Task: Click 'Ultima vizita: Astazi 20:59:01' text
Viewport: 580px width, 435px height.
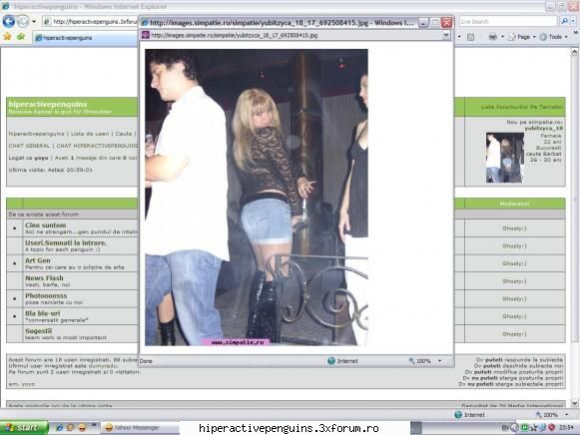Action: pyautogui.click(x=50, y=170)
